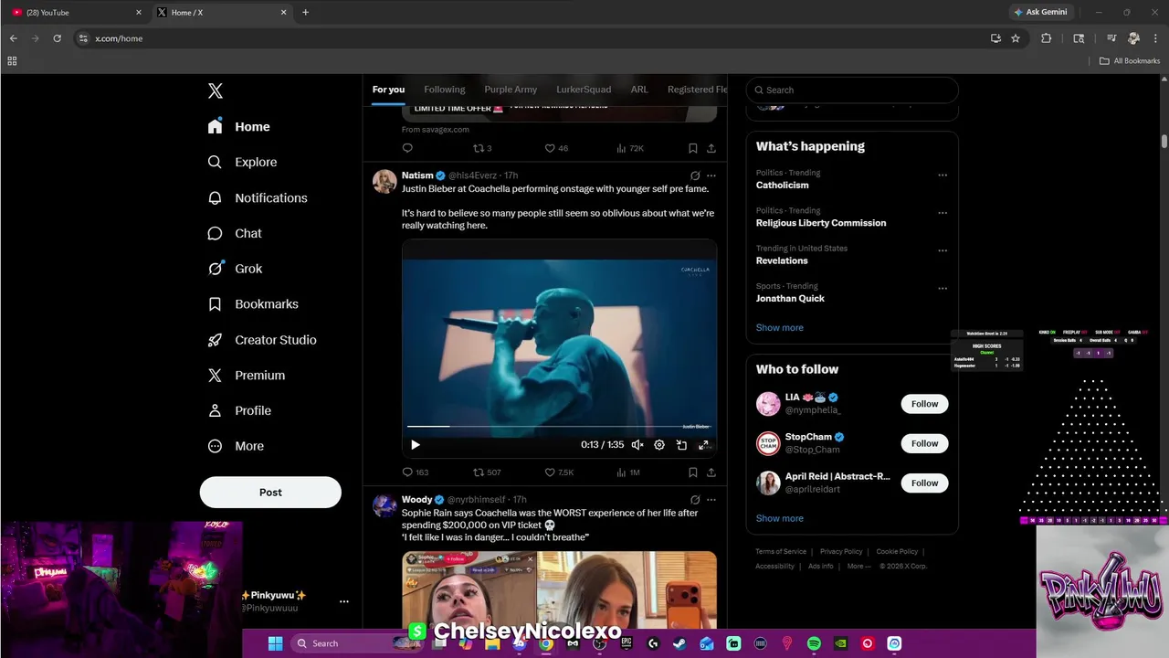Image resolution: width=1169 pixels, height=658 pixels.
Task: Switch to the LurkerSquad tab
Action: click(584, 90)
